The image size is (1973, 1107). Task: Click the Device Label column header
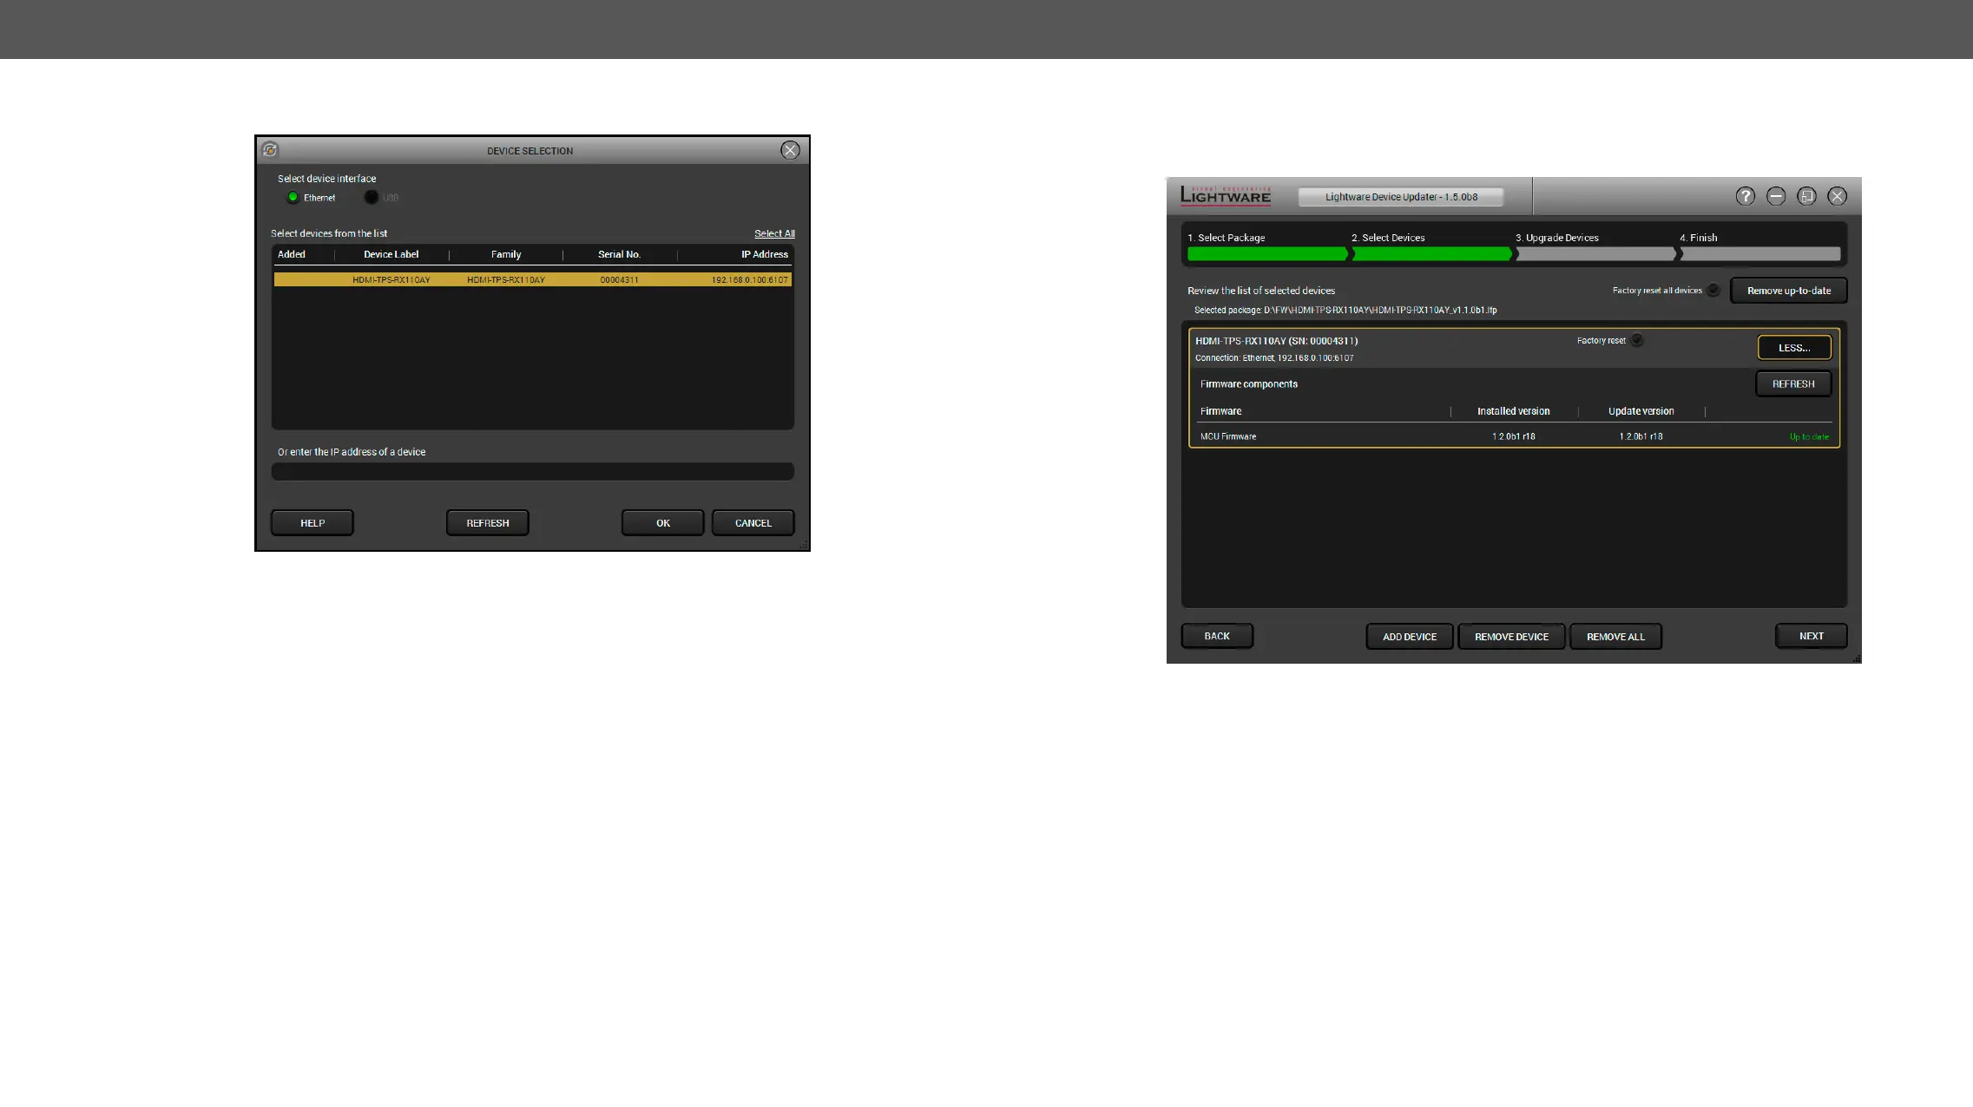(391, 254)
